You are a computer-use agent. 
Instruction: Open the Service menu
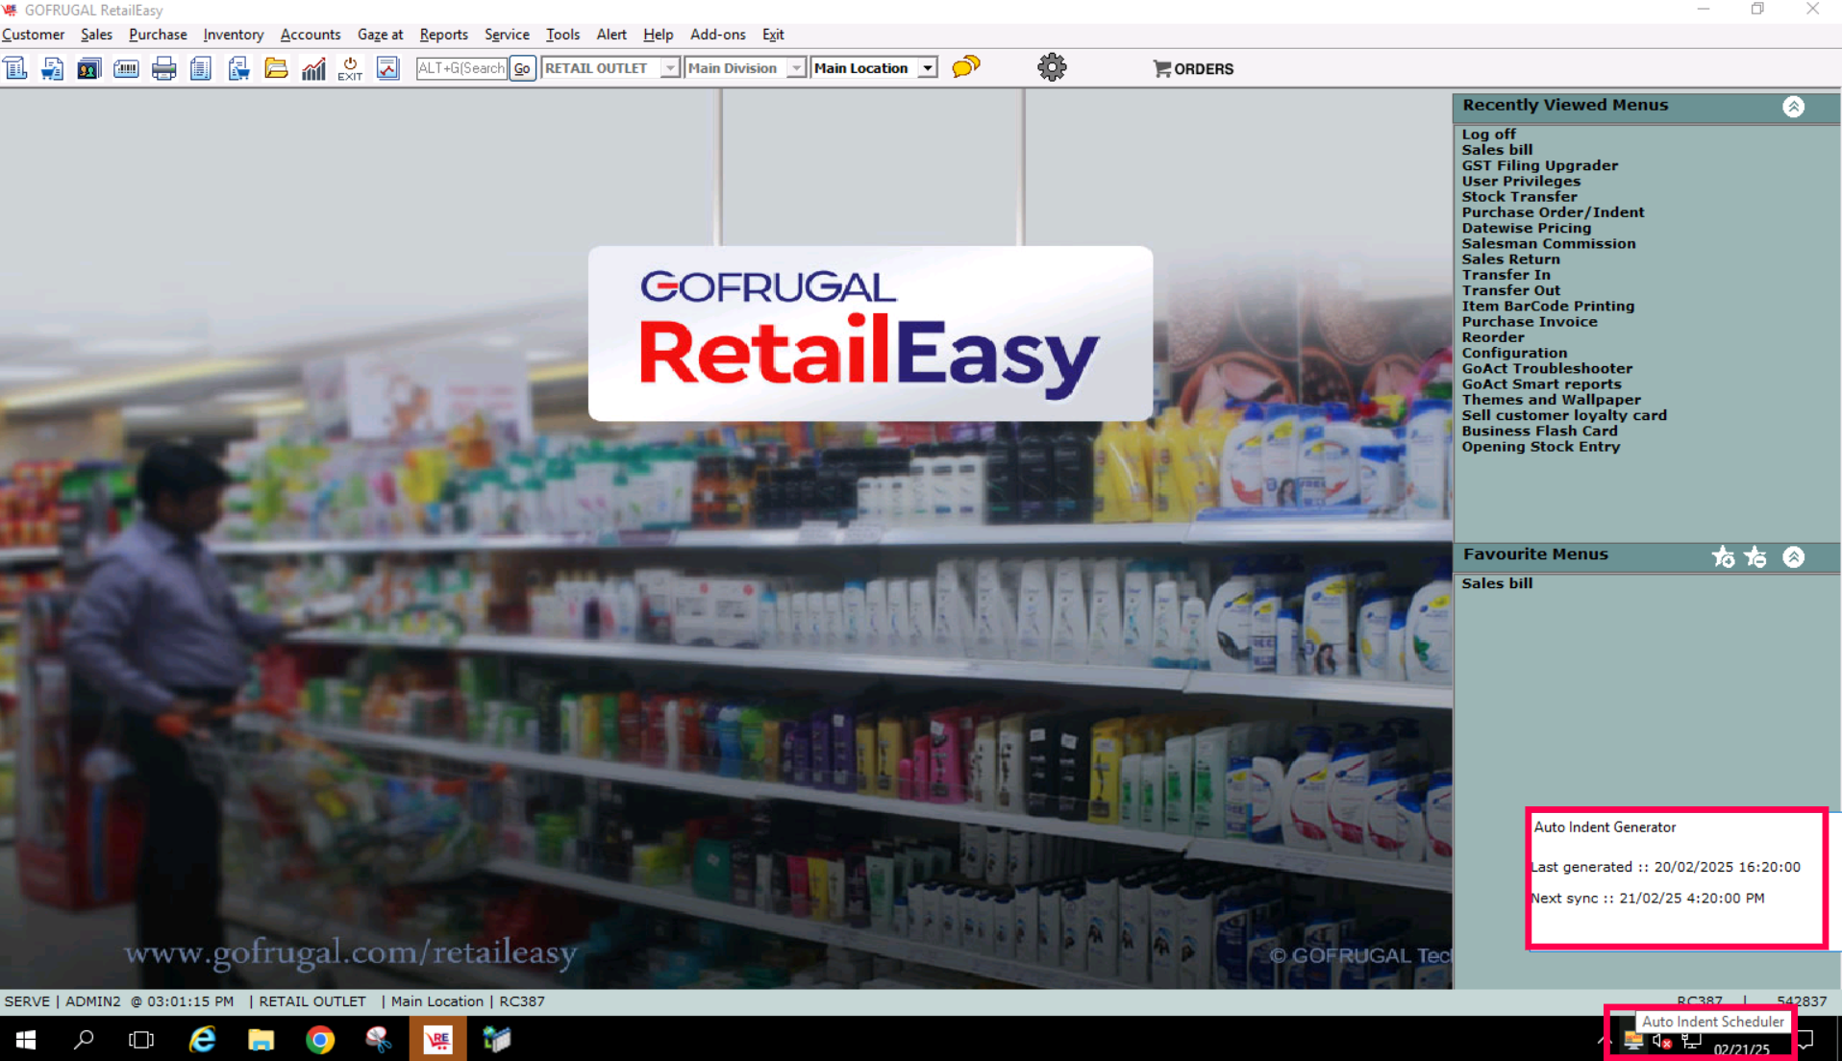(507, 35)
